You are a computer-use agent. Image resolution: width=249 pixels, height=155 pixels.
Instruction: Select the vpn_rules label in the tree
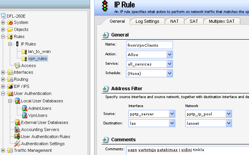pyautogui.click(x=38, y=58)
